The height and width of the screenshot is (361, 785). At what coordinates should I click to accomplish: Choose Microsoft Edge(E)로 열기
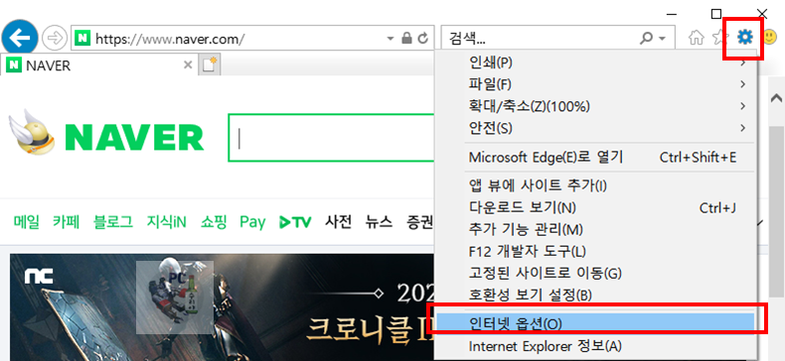click(x=596, y=158)
